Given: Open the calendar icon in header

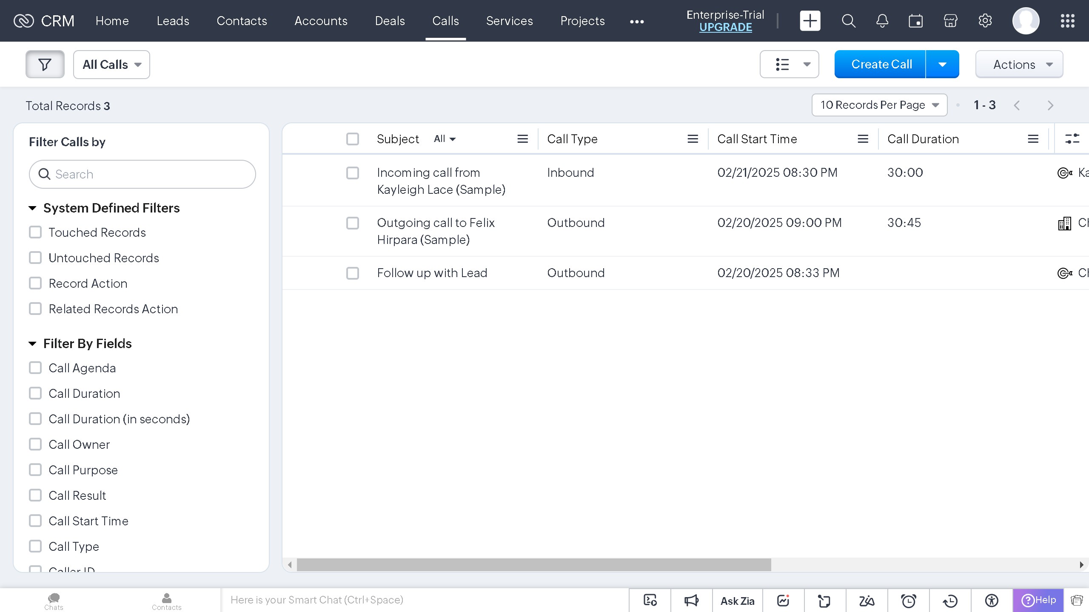Looking at the screenshot, I should (916, 21).
